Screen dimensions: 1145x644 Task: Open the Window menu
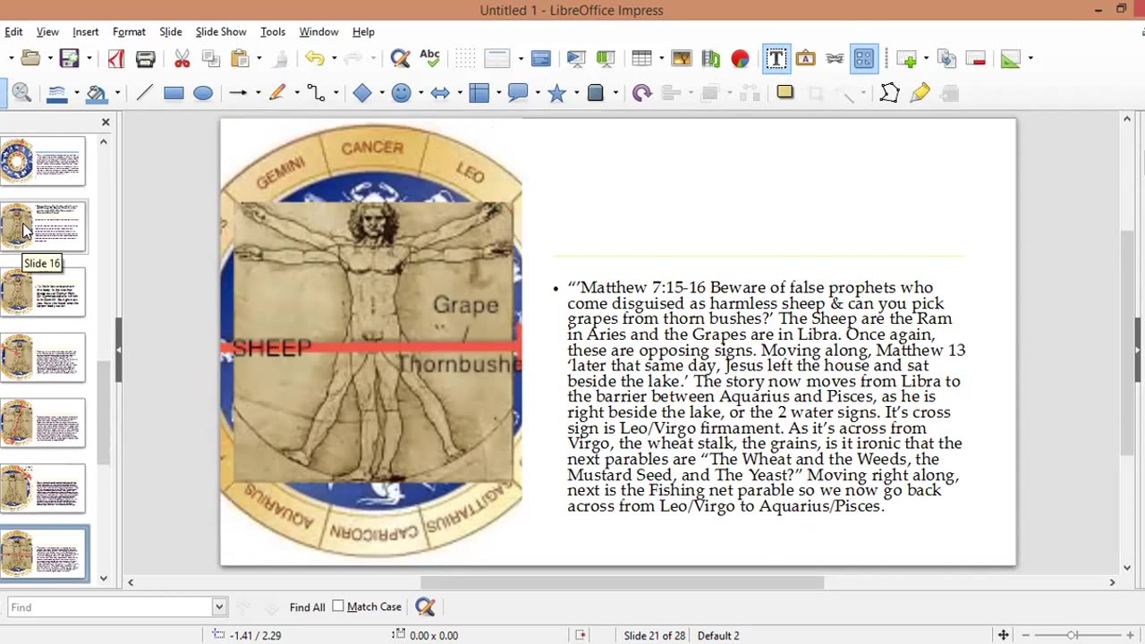318,31
